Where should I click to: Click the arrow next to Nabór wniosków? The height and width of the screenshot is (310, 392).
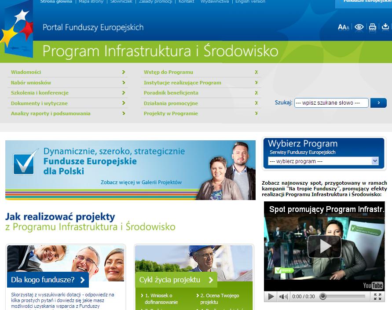123,82
